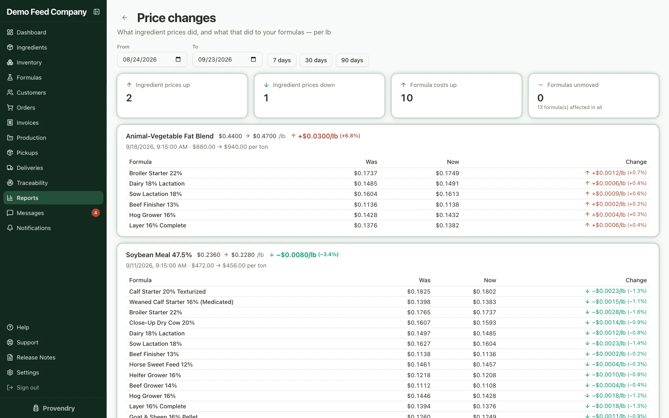Open the From date calendar picker
669x418 pixels.
coord(178,60)
